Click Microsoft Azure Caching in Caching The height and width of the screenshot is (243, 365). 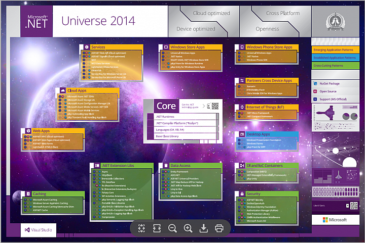45,200
